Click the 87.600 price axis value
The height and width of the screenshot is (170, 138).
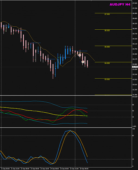135,3
